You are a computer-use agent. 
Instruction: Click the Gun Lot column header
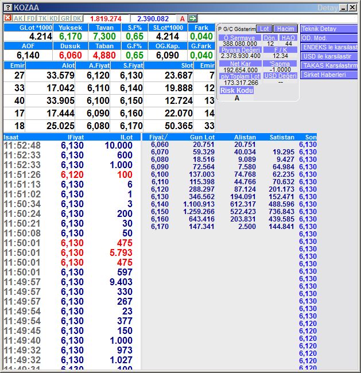[202, 137]
